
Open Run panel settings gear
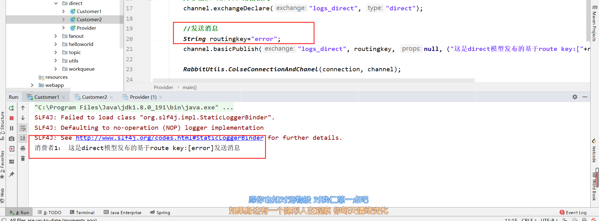pyautogui.click(x=575, y=97)
